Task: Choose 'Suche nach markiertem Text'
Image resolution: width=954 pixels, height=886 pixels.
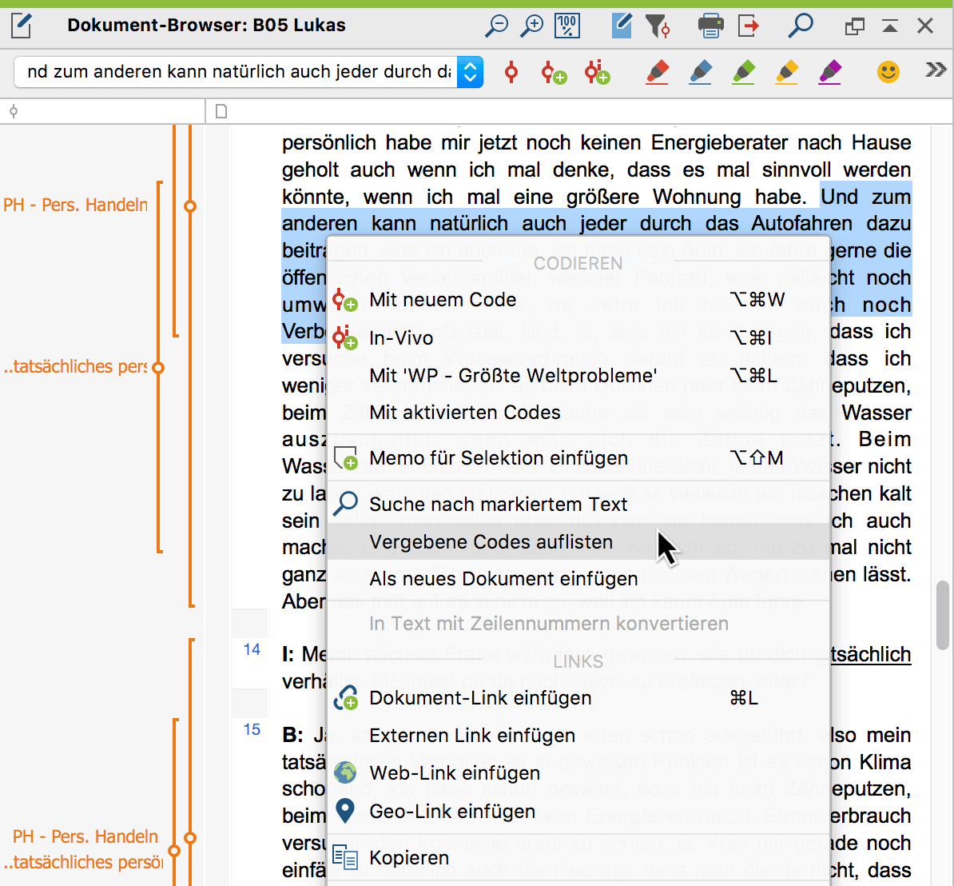Action: coord(578,505)
